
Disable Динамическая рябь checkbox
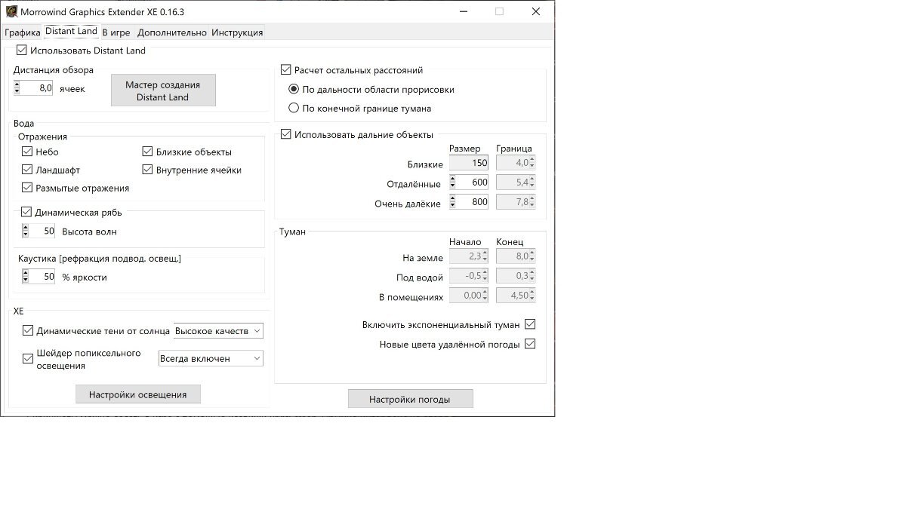tap(26, 212)
